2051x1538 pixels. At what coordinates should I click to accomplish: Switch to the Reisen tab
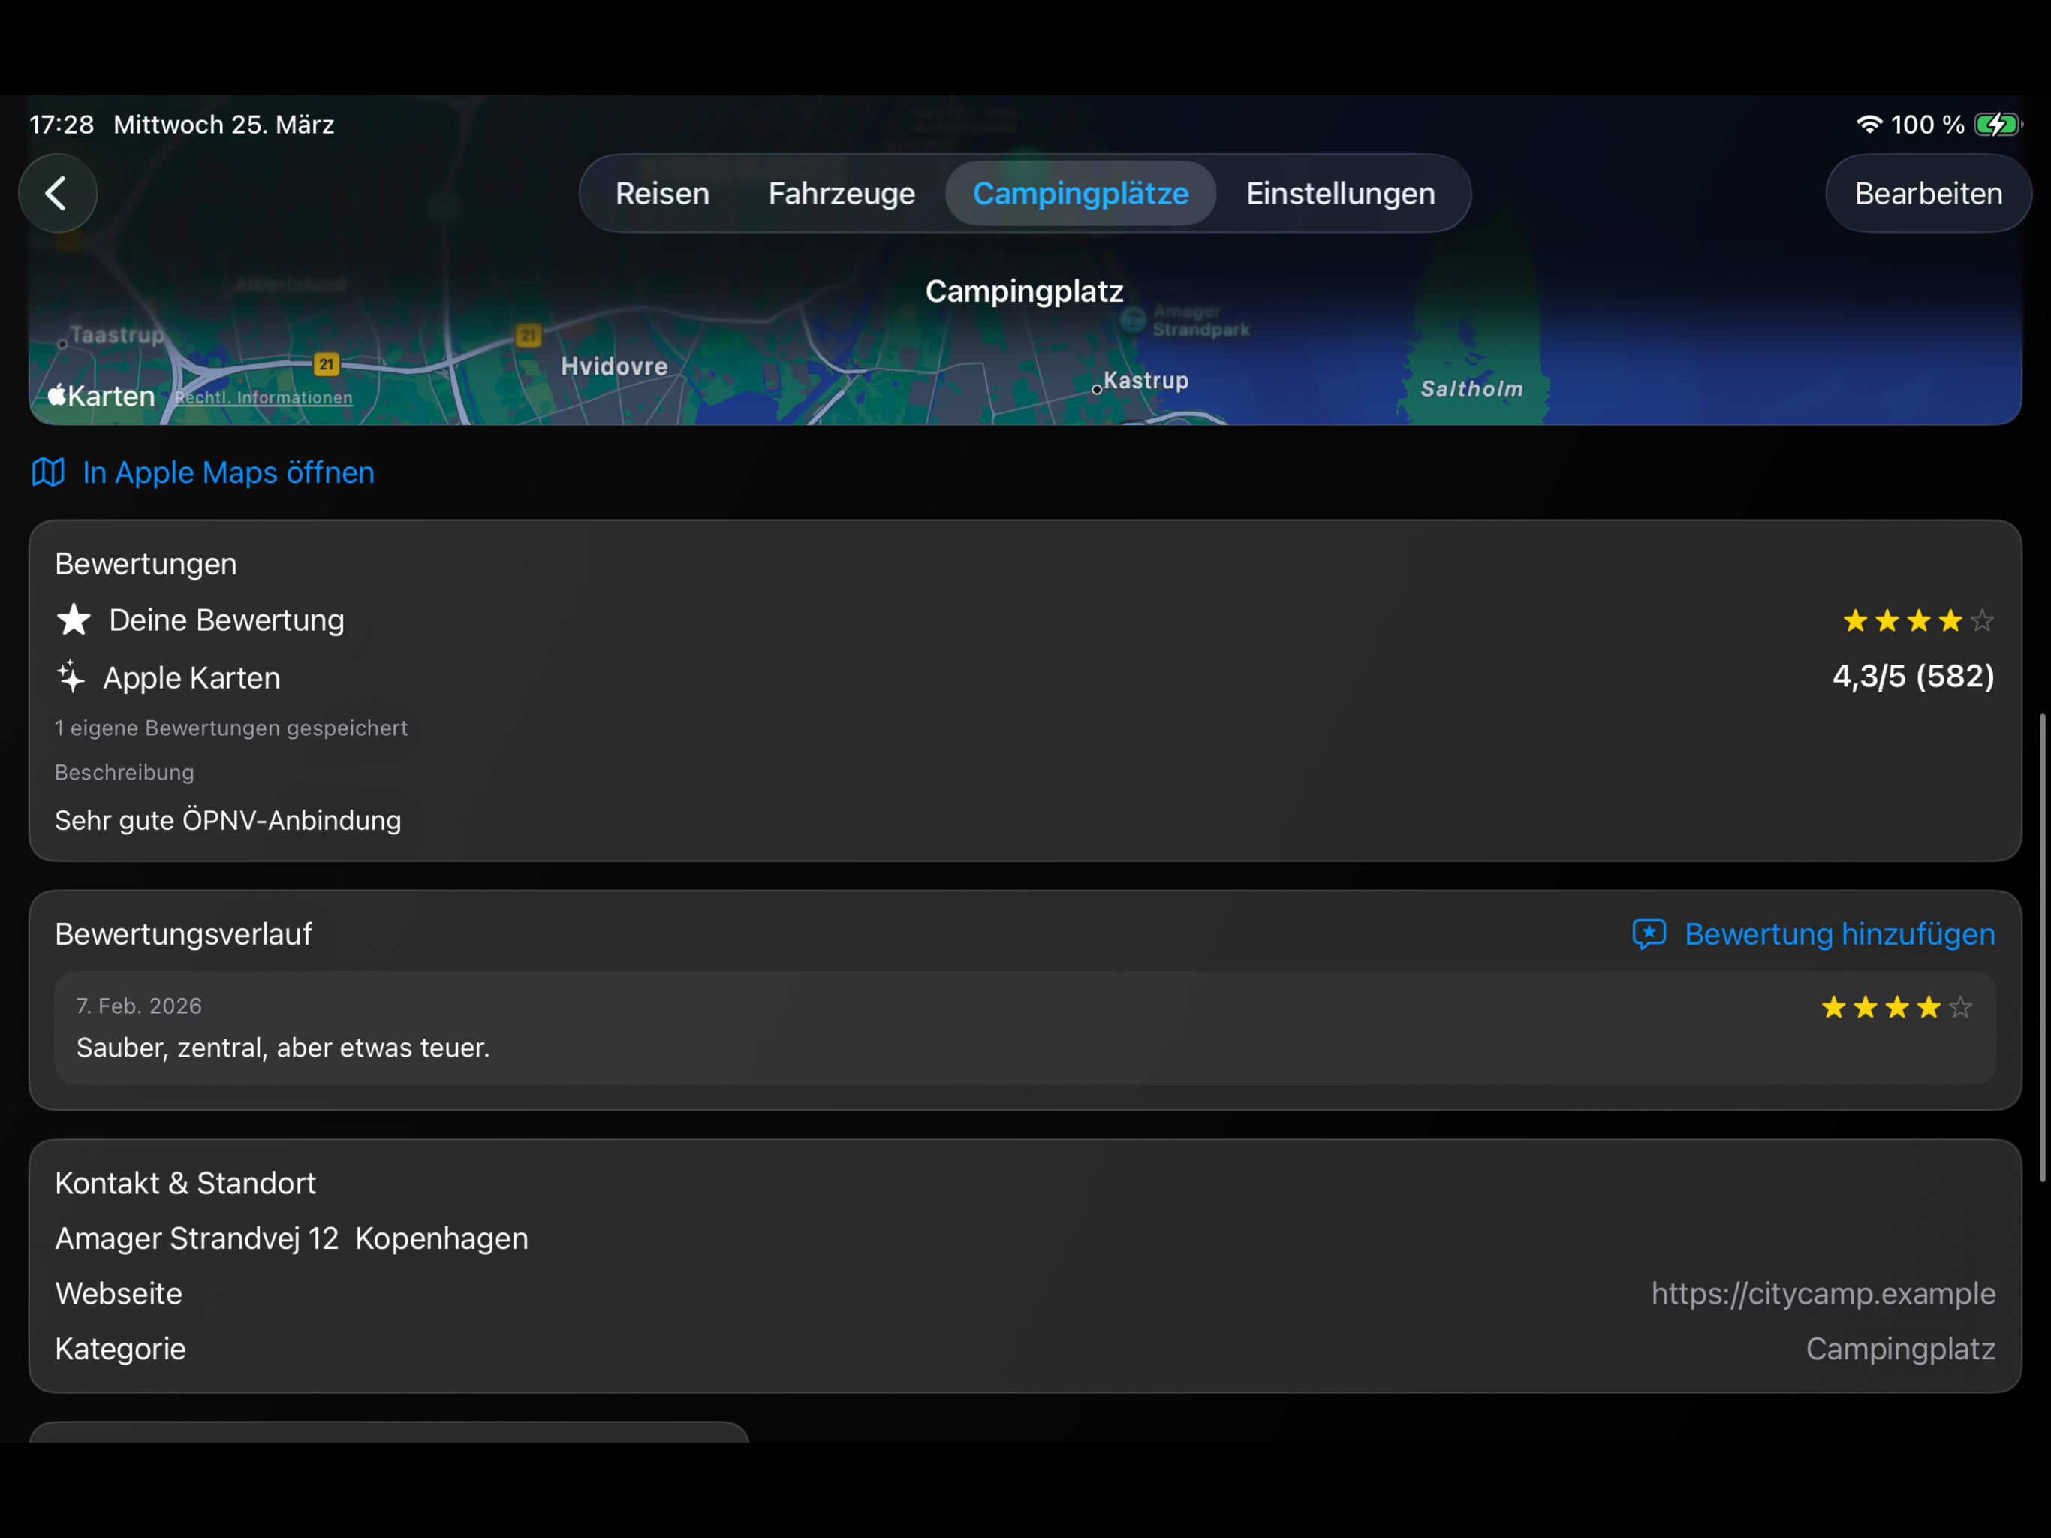[x=662, y=193]
